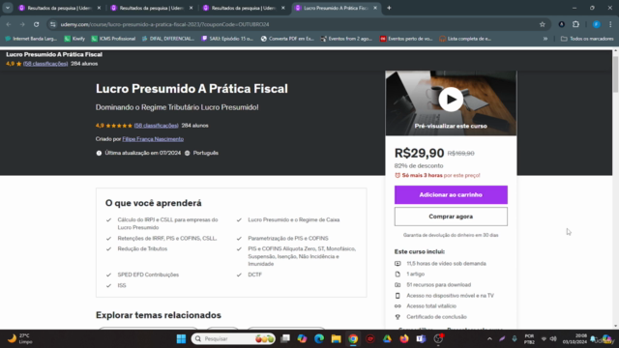Image resolution: width=619 pixels, height=348 pixels.
Task: Switch to the second Resultados da pesquisa tab
Action: [x=151, y=8]
